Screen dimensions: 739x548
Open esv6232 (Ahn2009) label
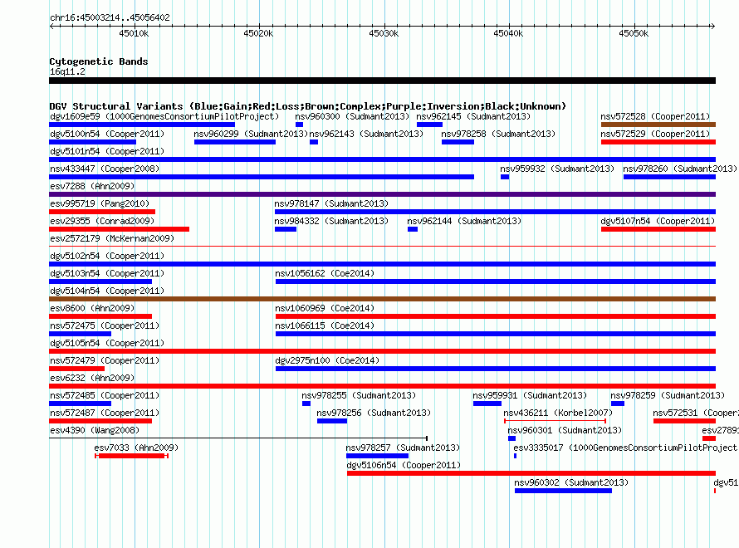92,378
